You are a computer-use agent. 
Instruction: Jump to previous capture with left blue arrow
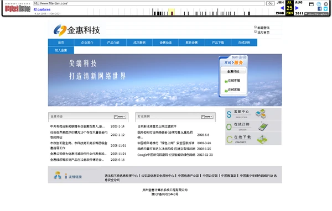tap(282, 8)
